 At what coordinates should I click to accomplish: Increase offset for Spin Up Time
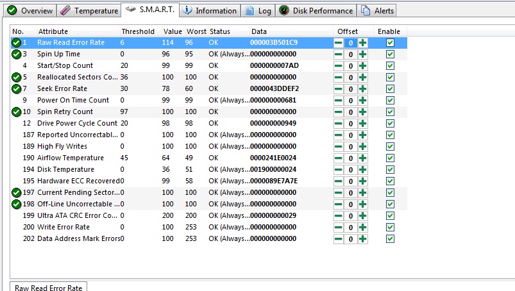click(362, 54)
